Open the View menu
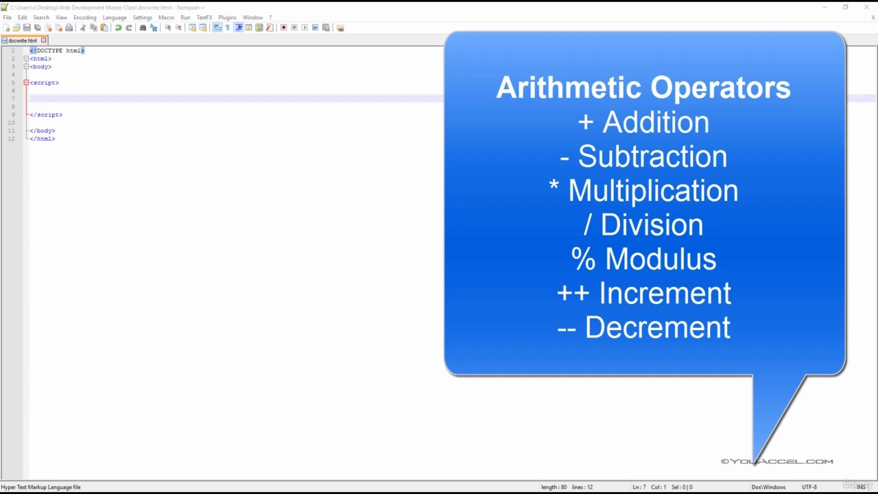The width and height of the screenshot is (878, 494). pos(61,17)
